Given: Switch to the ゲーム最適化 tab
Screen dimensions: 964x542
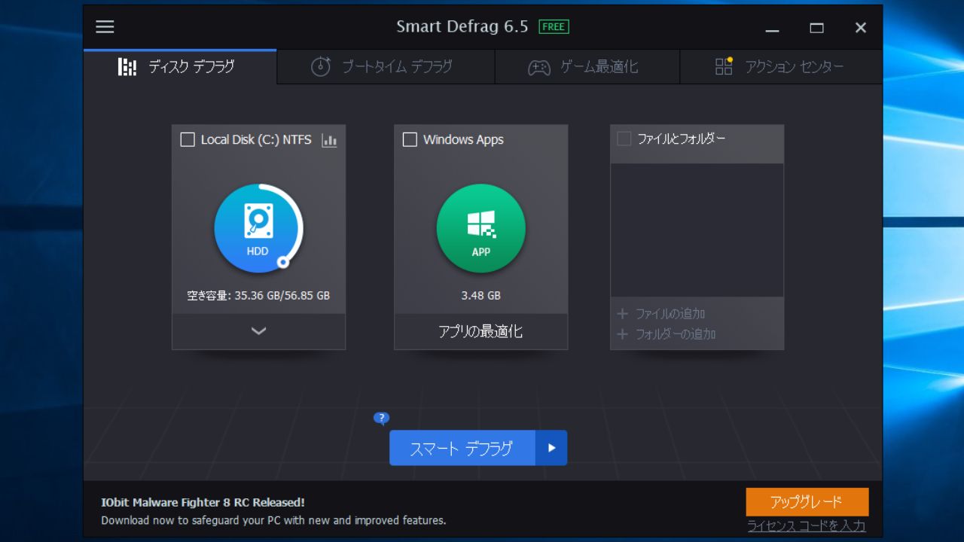Looking at the screenshot, I should click(587, 67).
